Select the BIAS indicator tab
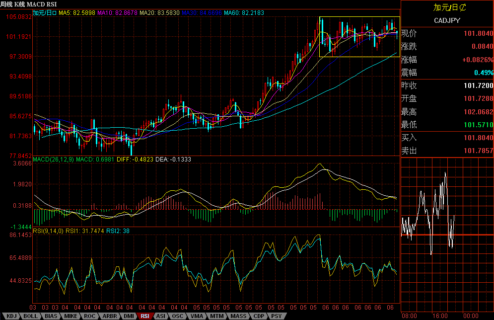This screenshot has width=494, height=320. tap(51, 316)
